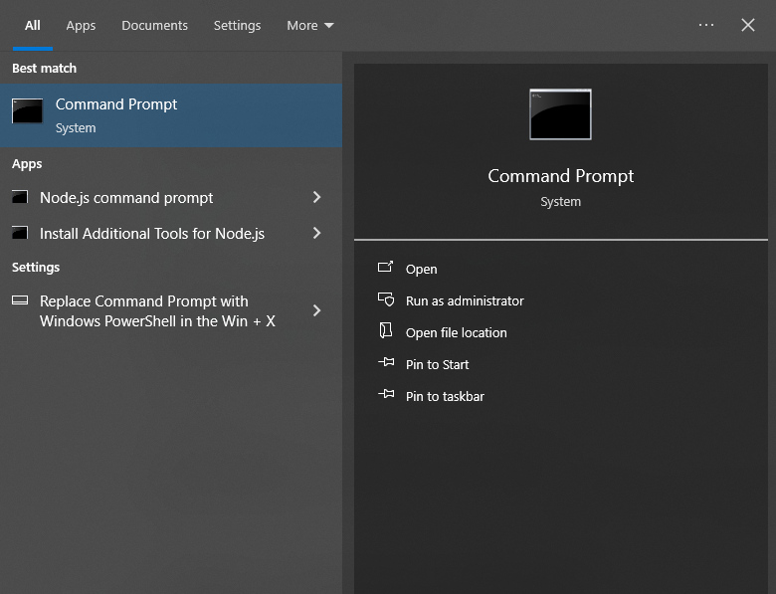Close the search panel with the X

point(748,26)
